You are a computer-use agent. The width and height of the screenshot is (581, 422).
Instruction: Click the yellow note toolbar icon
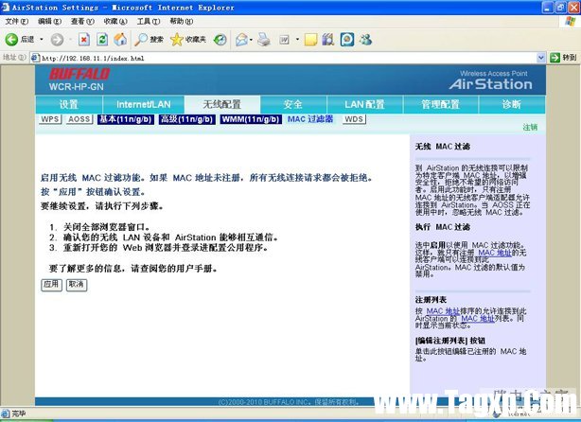tap(310, 40)
